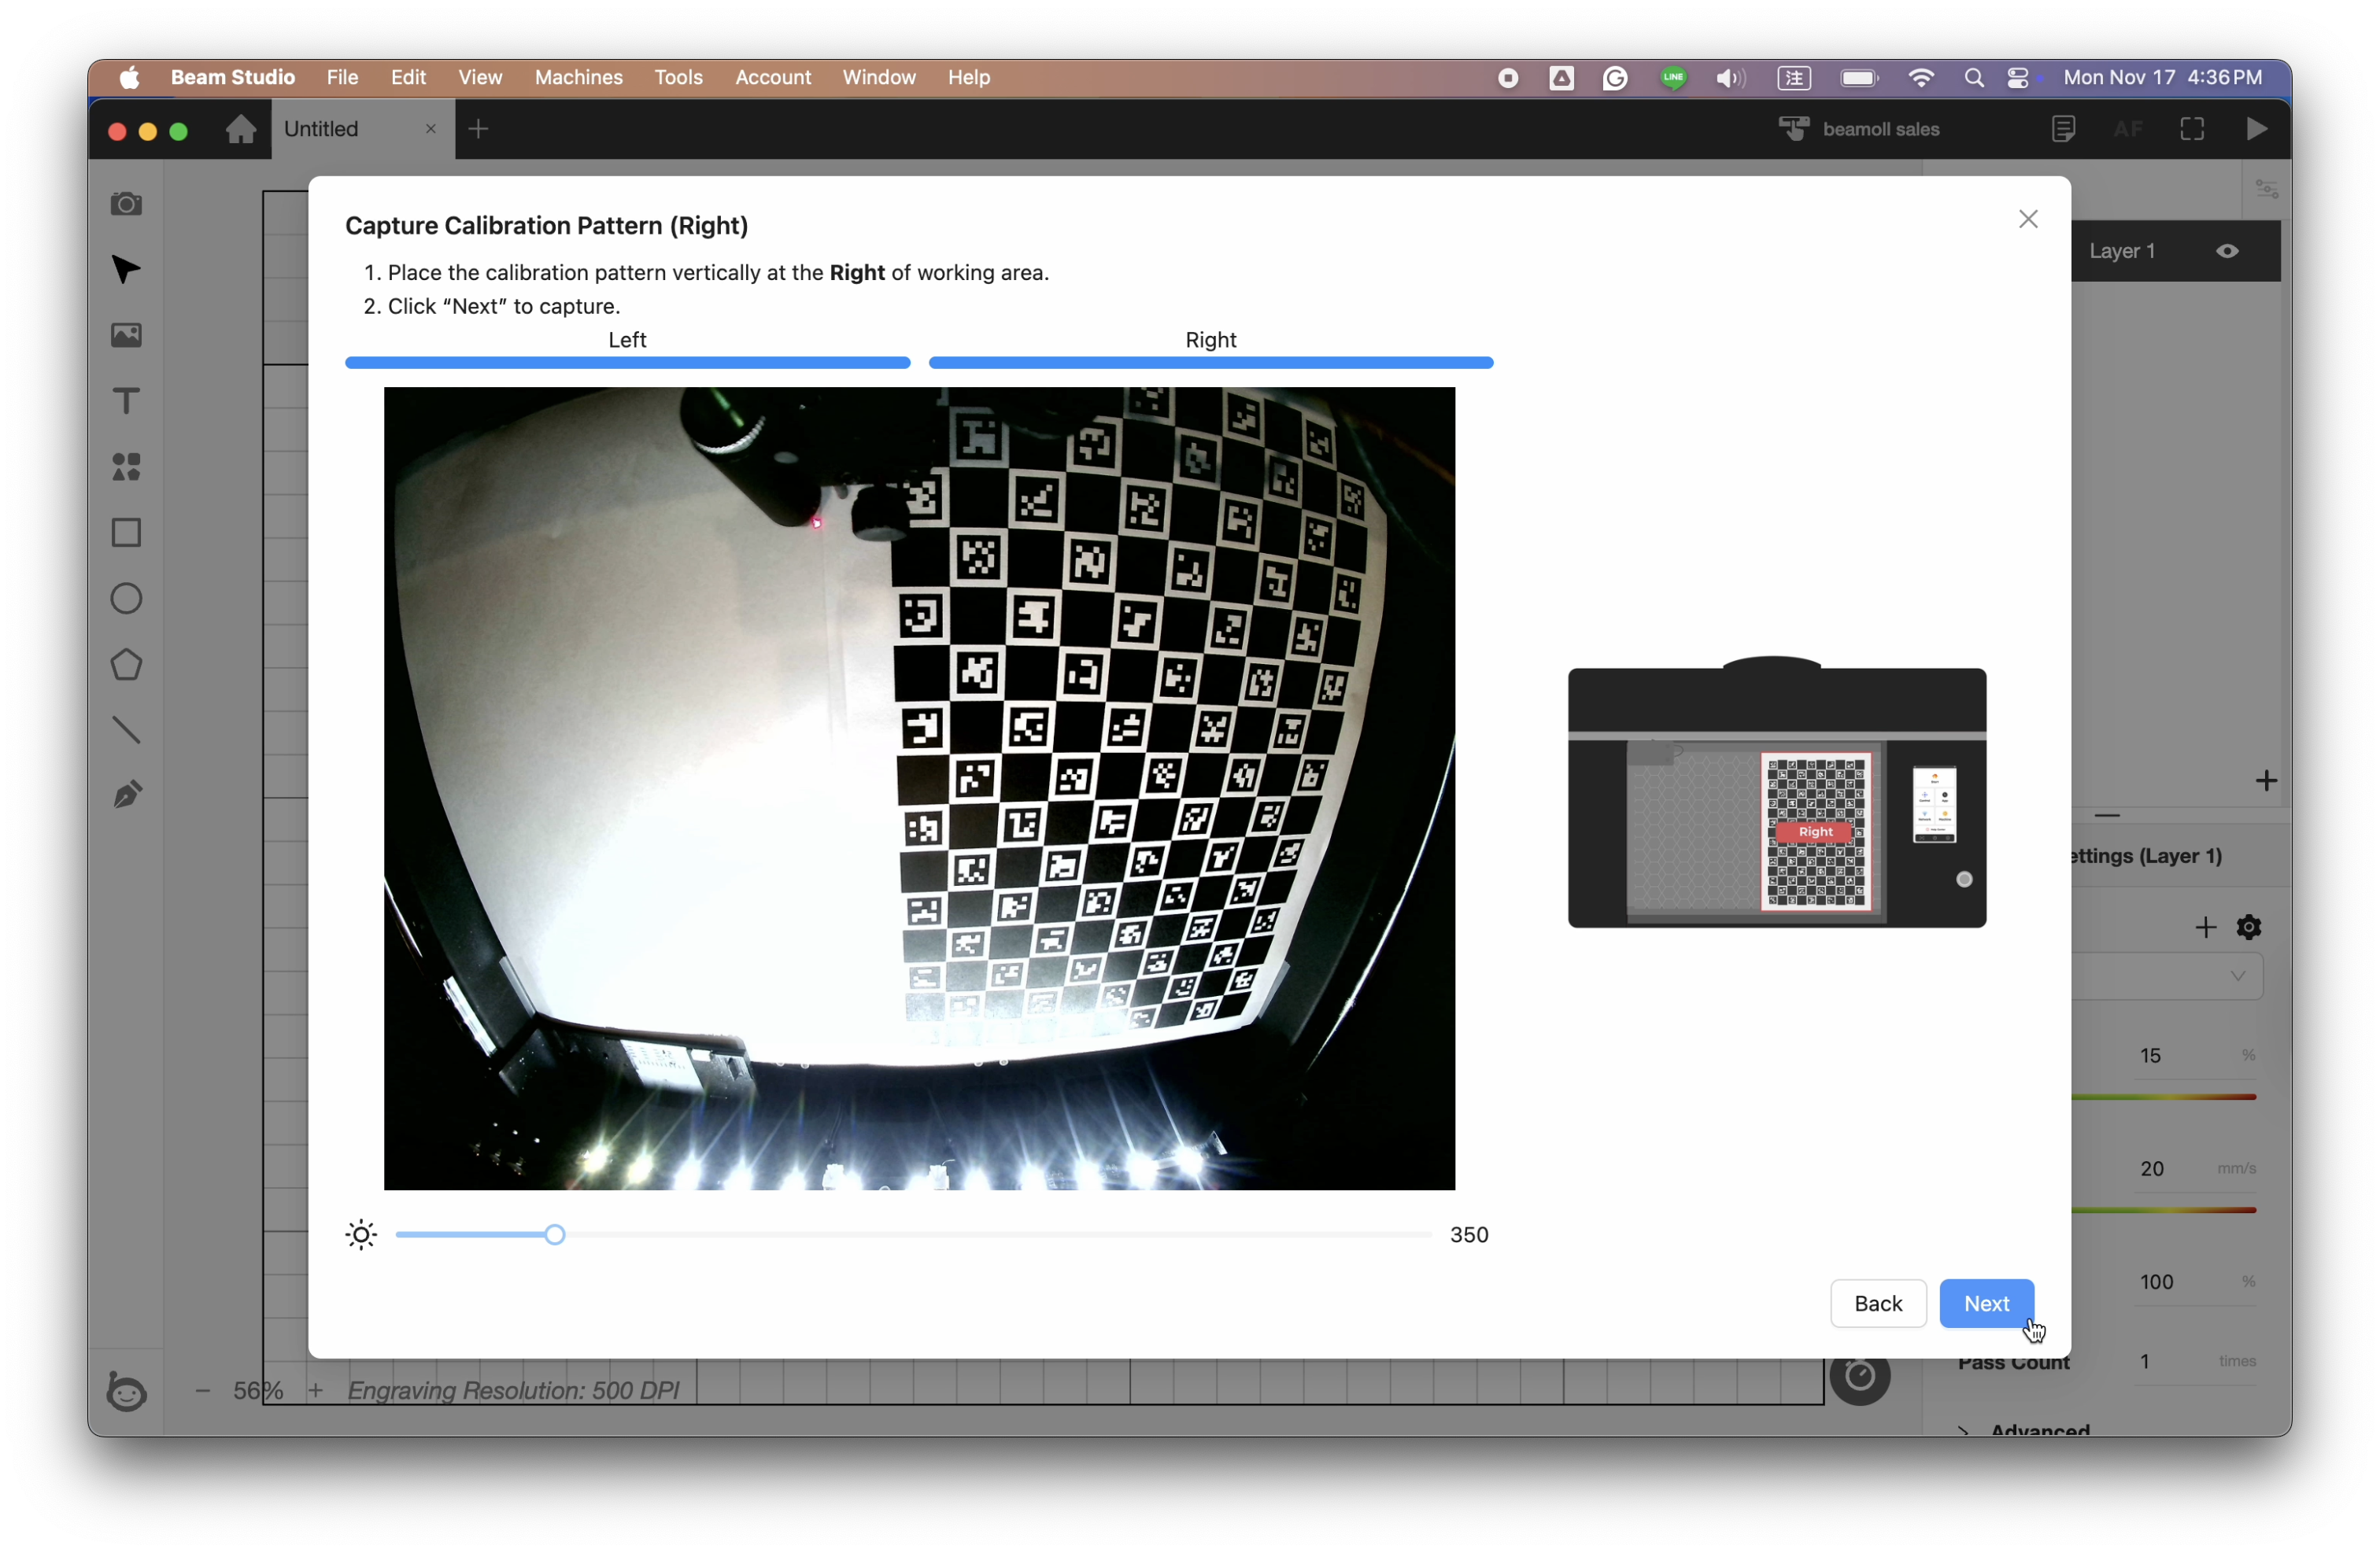Screen dimensions: 2380x1553
Task: Open the File menu
Action: [342, 77]
